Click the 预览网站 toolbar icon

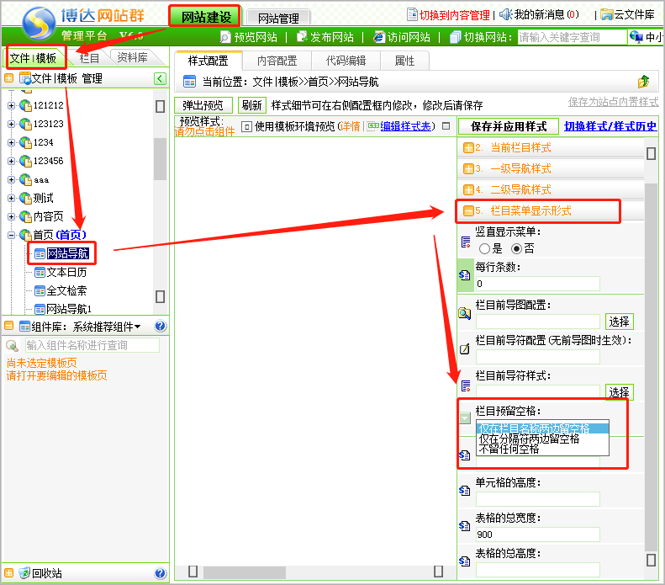[x=225, y=37]
